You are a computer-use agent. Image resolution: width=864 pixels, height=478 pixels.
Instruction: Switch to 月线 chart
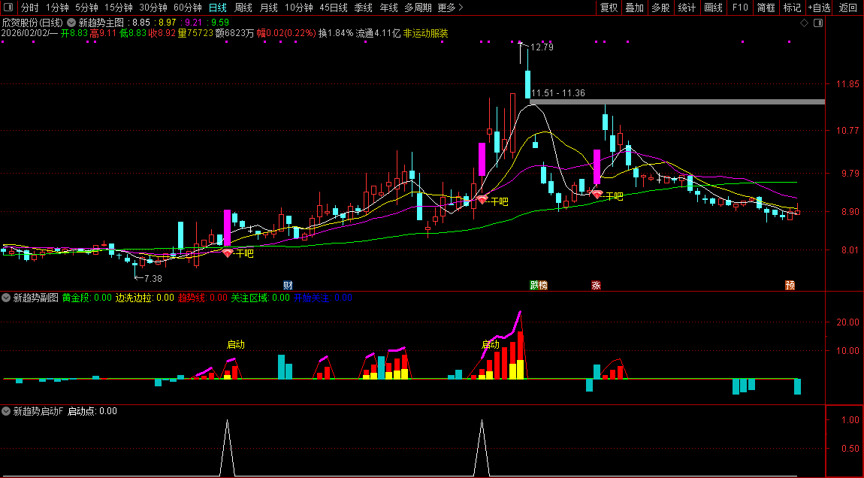point(268,8)
